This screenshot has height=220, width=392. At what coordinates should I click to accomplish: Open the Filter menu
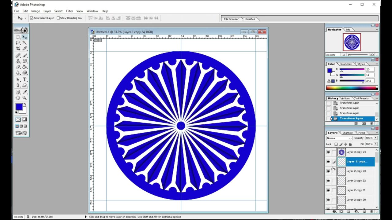[x=70, y=11]
